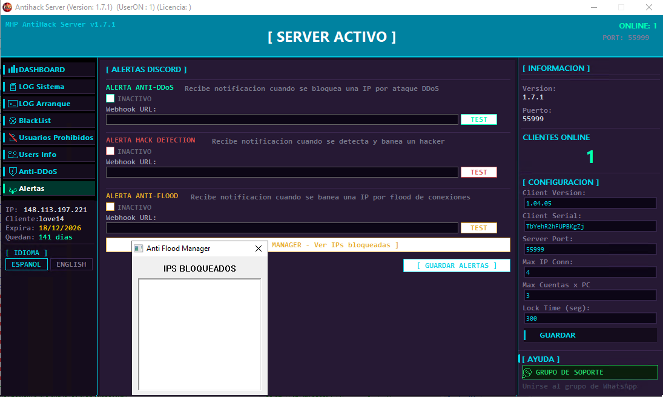The width and height of the screenshot is (663, 397).
Task: Activate the Alerta Anti-Flood checkbox
Action: tap(110, 207)
